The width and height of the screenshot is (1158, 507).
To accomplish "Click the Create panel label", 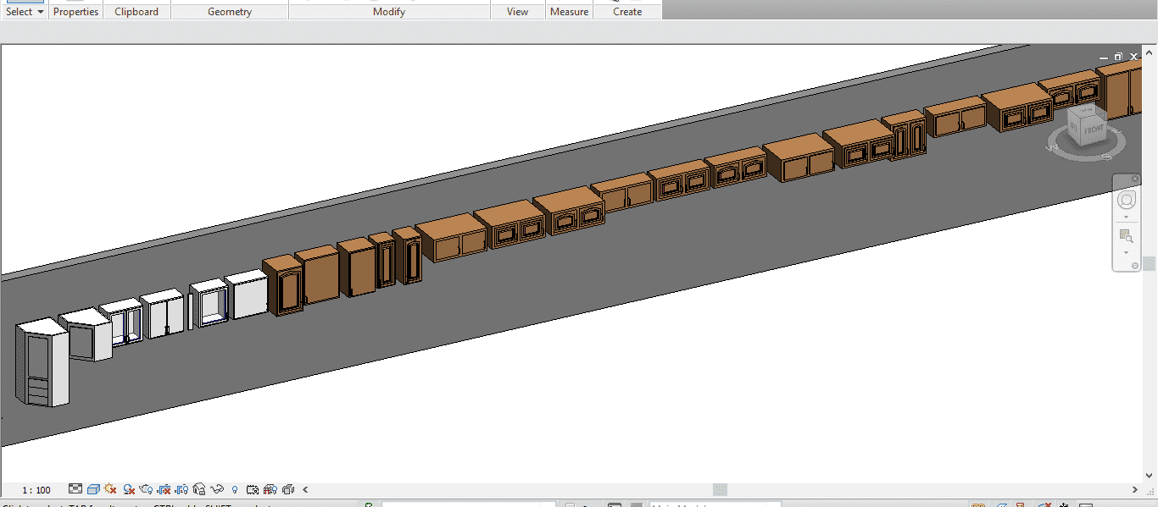I will tap(627, 12).
